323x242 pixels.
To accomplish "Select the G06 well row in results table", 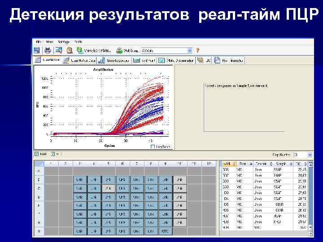I will [x=265, y=170].
